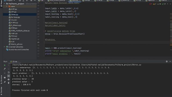172x97 pixels.
Task: Click 'print("hasil prediksi' code line
Action: pos(63,54)
